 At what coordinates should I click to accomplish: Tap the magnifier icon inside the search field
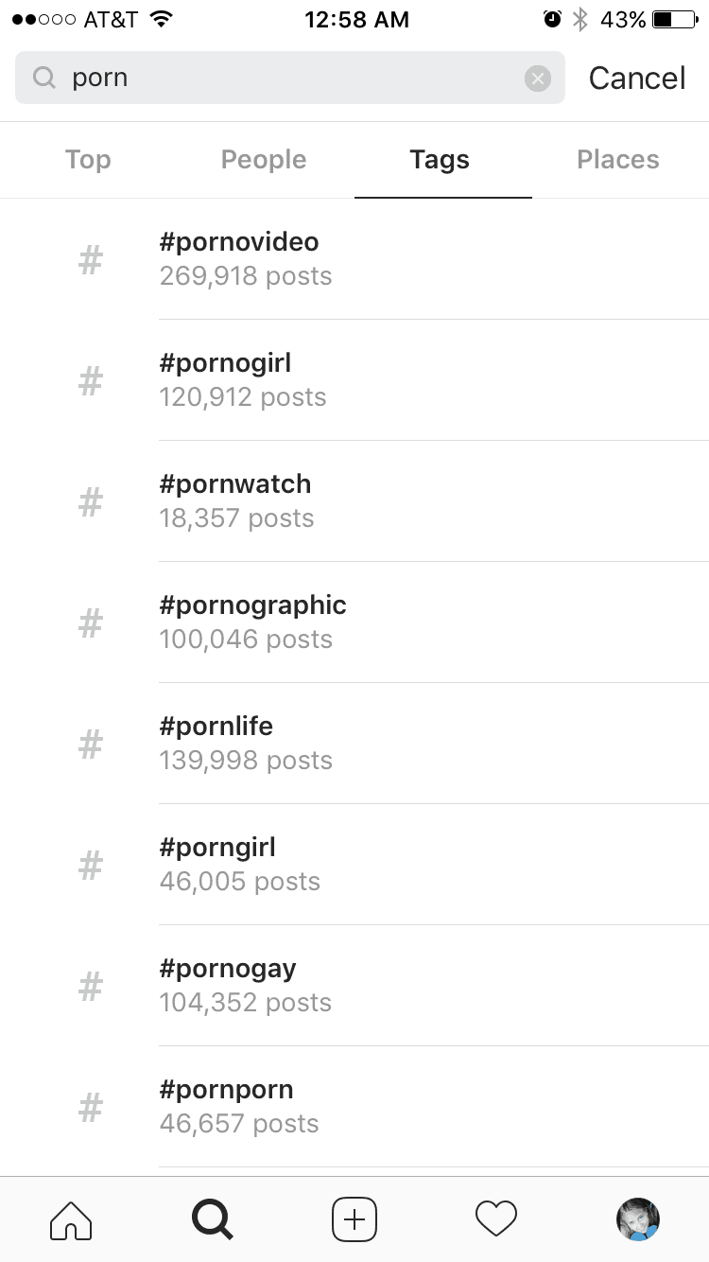[44, 79]
